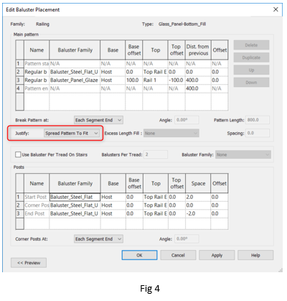The height and width of the screenshot is (301, 287).
Task: Open the Excess Length Fill dropdown
Action: (x=171, y=133)
